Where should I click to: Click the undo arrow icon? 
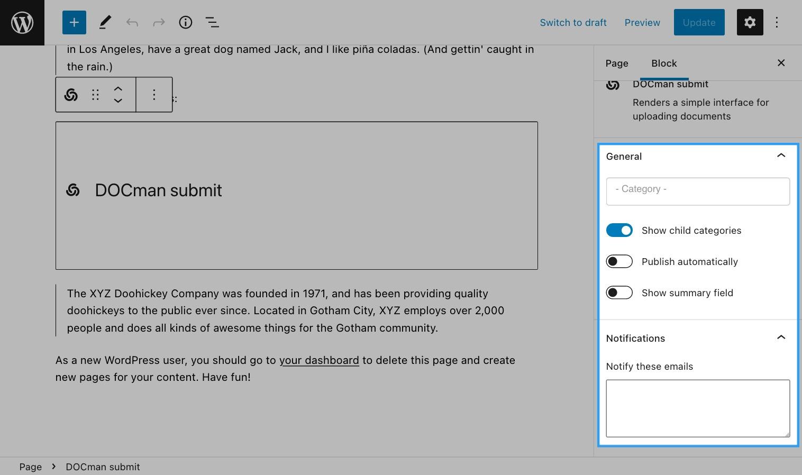132,22
